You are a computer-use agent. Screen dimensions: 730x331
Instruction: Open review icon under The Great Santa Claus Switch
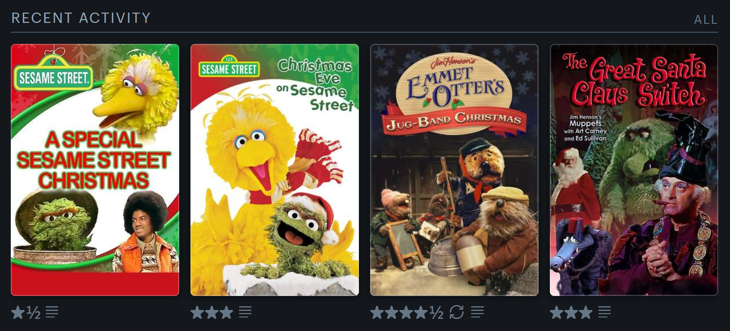605,312
